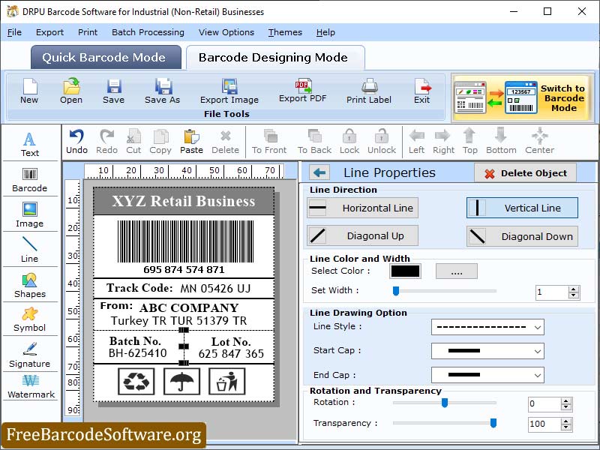The image size is (600, 450).
Task: Open the End Cap dropdown
Action: click(487, 374)
